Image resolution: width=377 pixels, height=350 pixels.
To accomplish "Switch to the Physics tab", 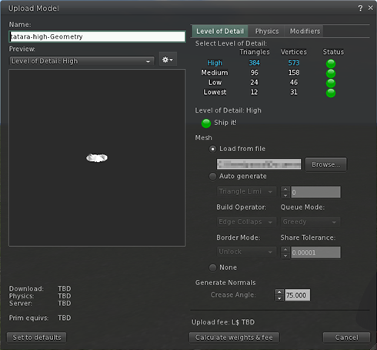I will pyautogui.click(x=267, y=31).
